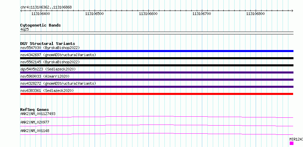Viewport: 303px width, 147px height.
Task: Select the ANK2 NM_001127493 transcript line
Action: [157, 117]
